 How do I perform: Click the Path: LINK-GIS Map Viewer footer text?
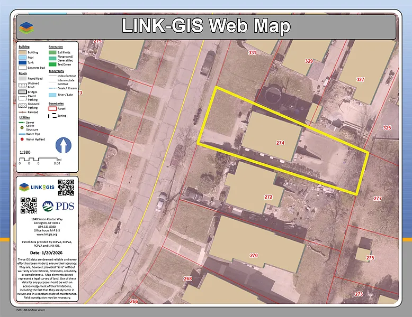(31, 310)
